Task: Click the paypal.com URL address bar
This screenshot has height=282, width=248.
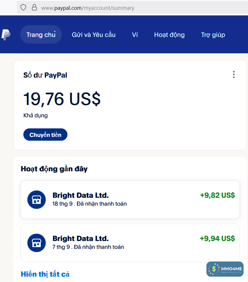Action: click(132, 7)
